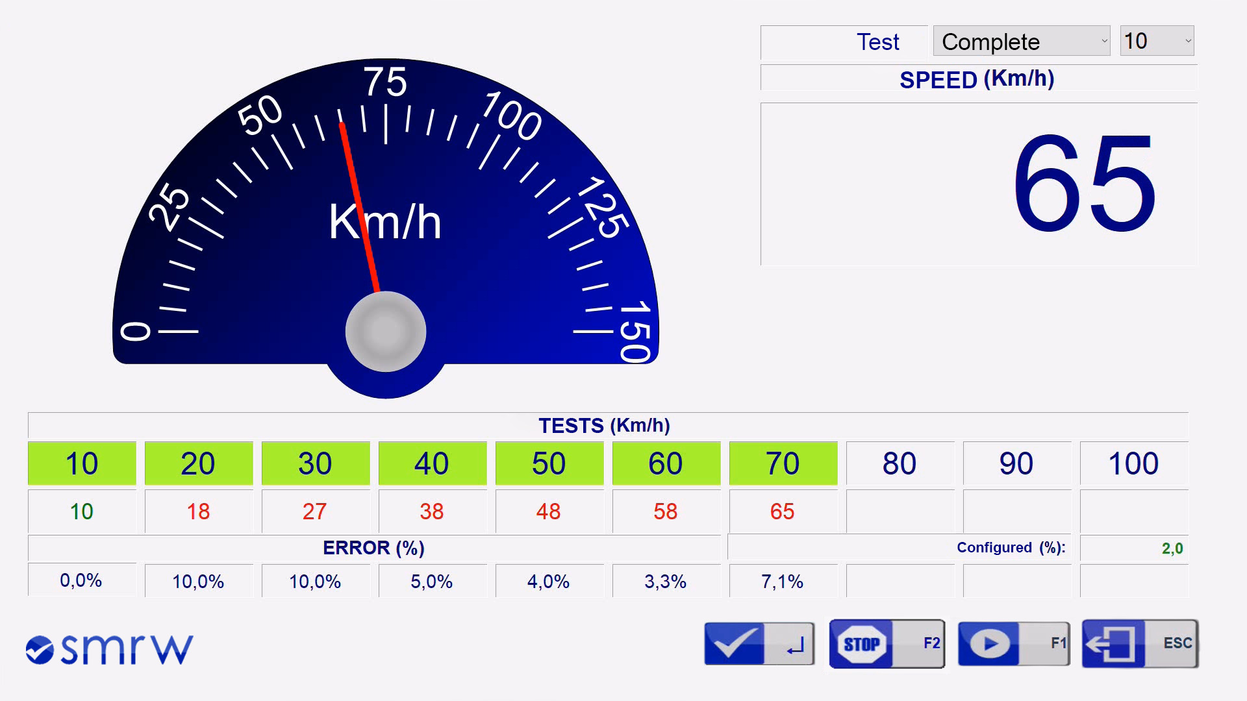Click the Test label field
Image resolution: width=1247 pixels, height=701 pixels.
tap(844, 42)
